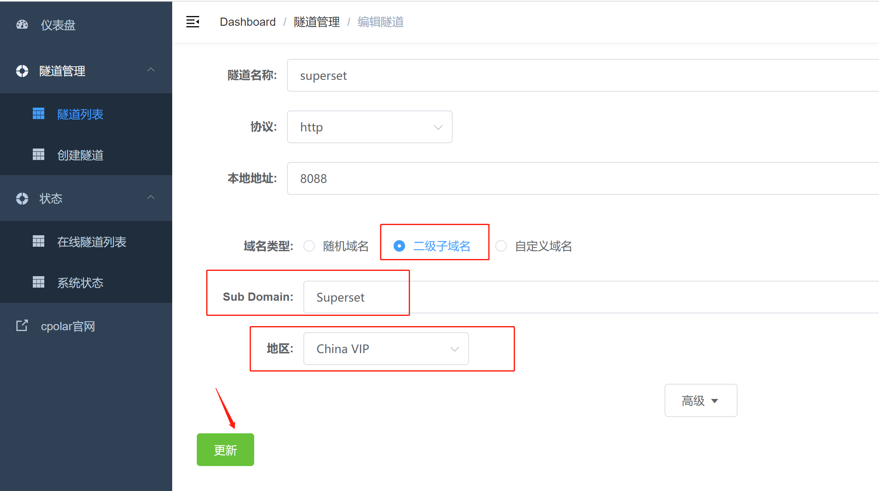Click the green 更新 update button

[225, 450]
